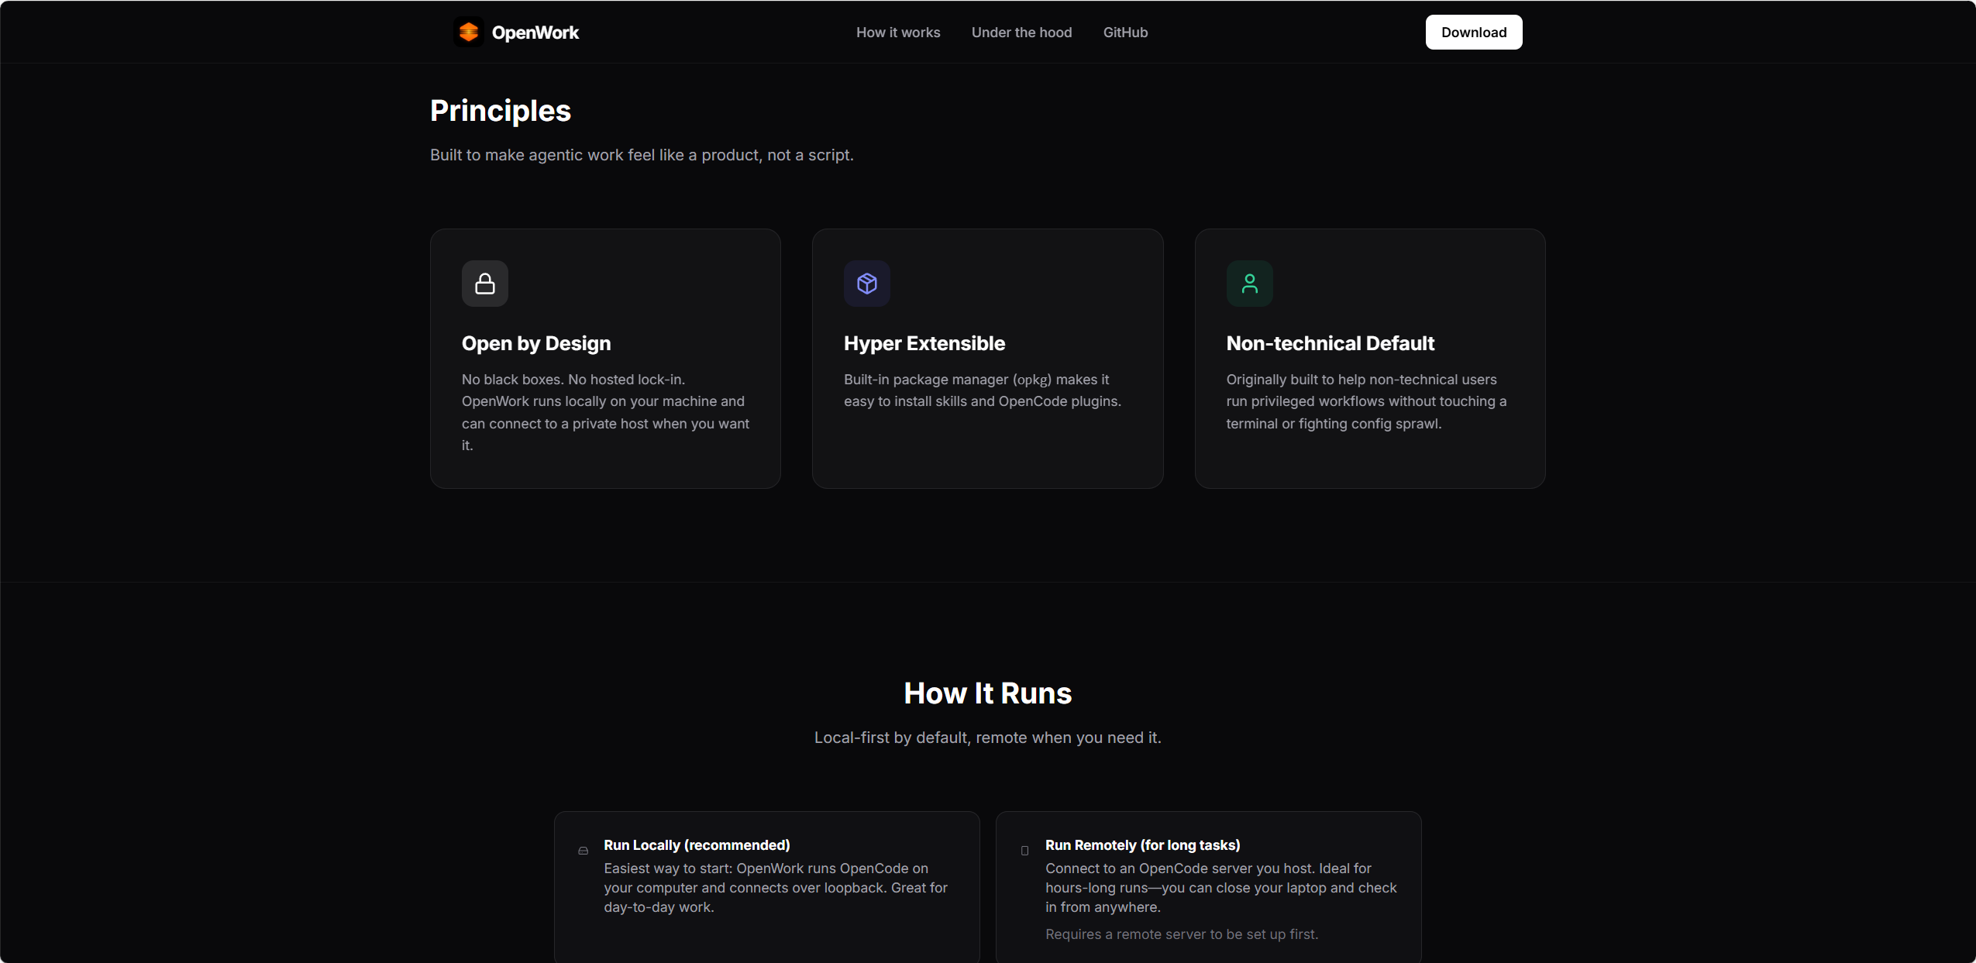Click the white Download button
The image size is (1976, 963).
[1474, 33]
